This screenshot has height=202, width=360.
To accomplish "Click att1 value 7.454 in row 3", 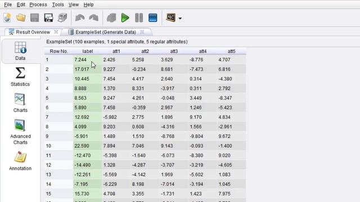I will [x=109, y=79].
